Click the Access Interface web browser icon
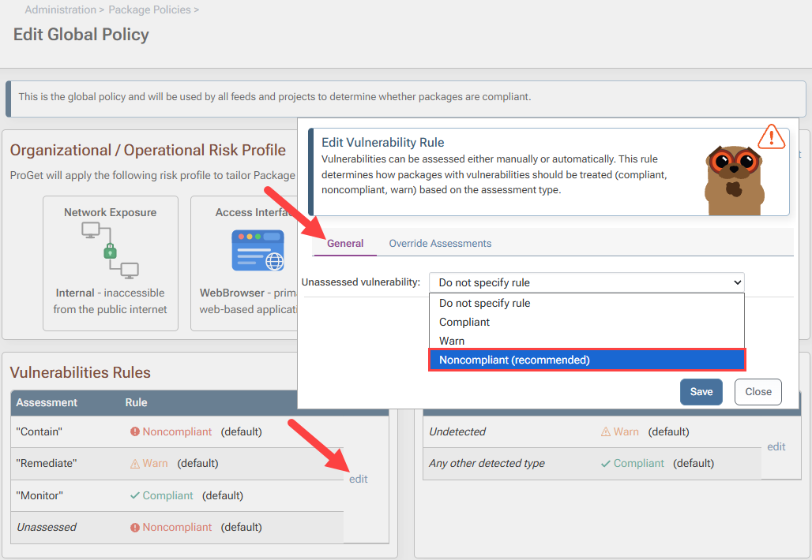812x560 pixels. point(258,250)
